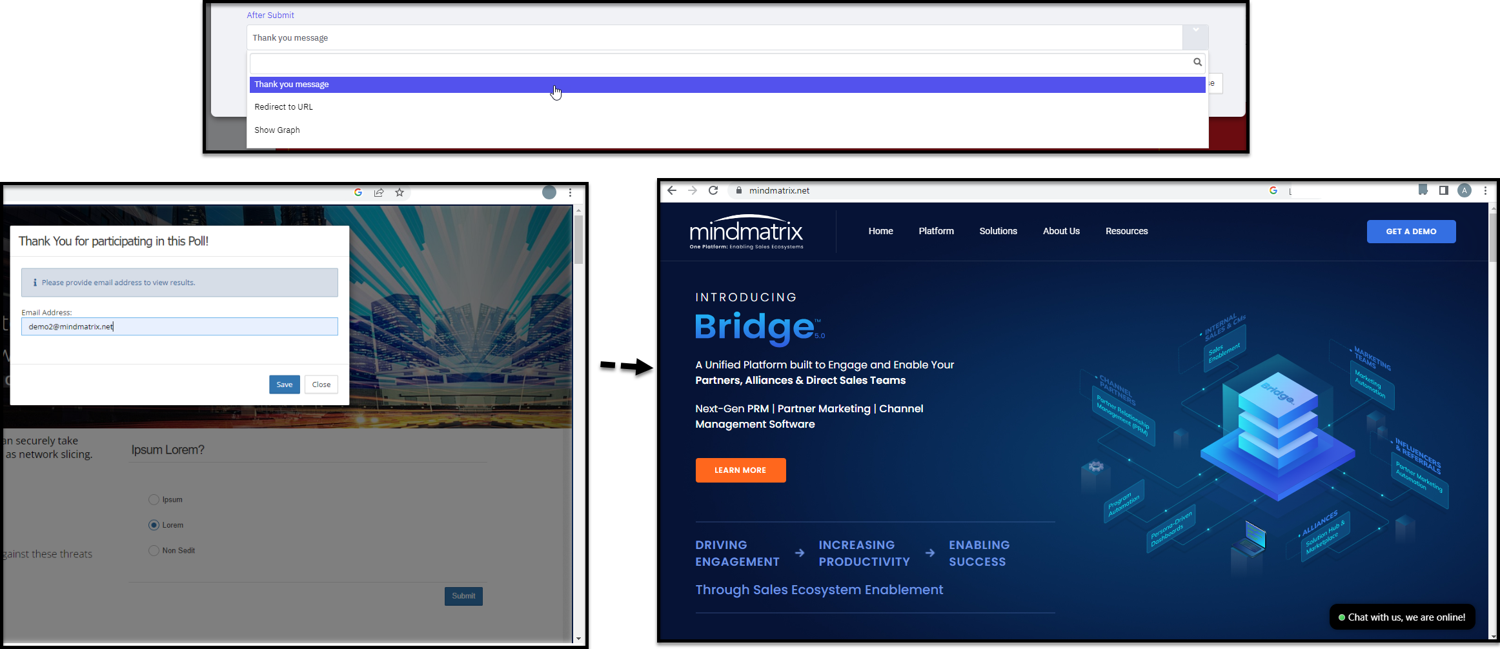Select the 'Non Sedit' radio option
The image size is (1500, 649).
pyautogui.click(x=154, y=550)
